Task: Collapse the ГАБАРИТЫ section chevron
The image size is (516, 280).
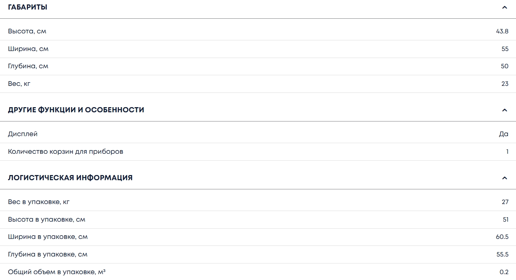Action: tap(504, 7)
